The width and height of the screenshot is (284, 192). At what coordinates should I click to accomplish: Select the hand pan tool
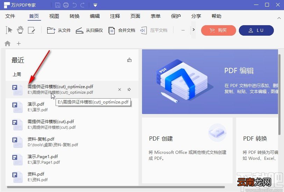coord(20,30)
